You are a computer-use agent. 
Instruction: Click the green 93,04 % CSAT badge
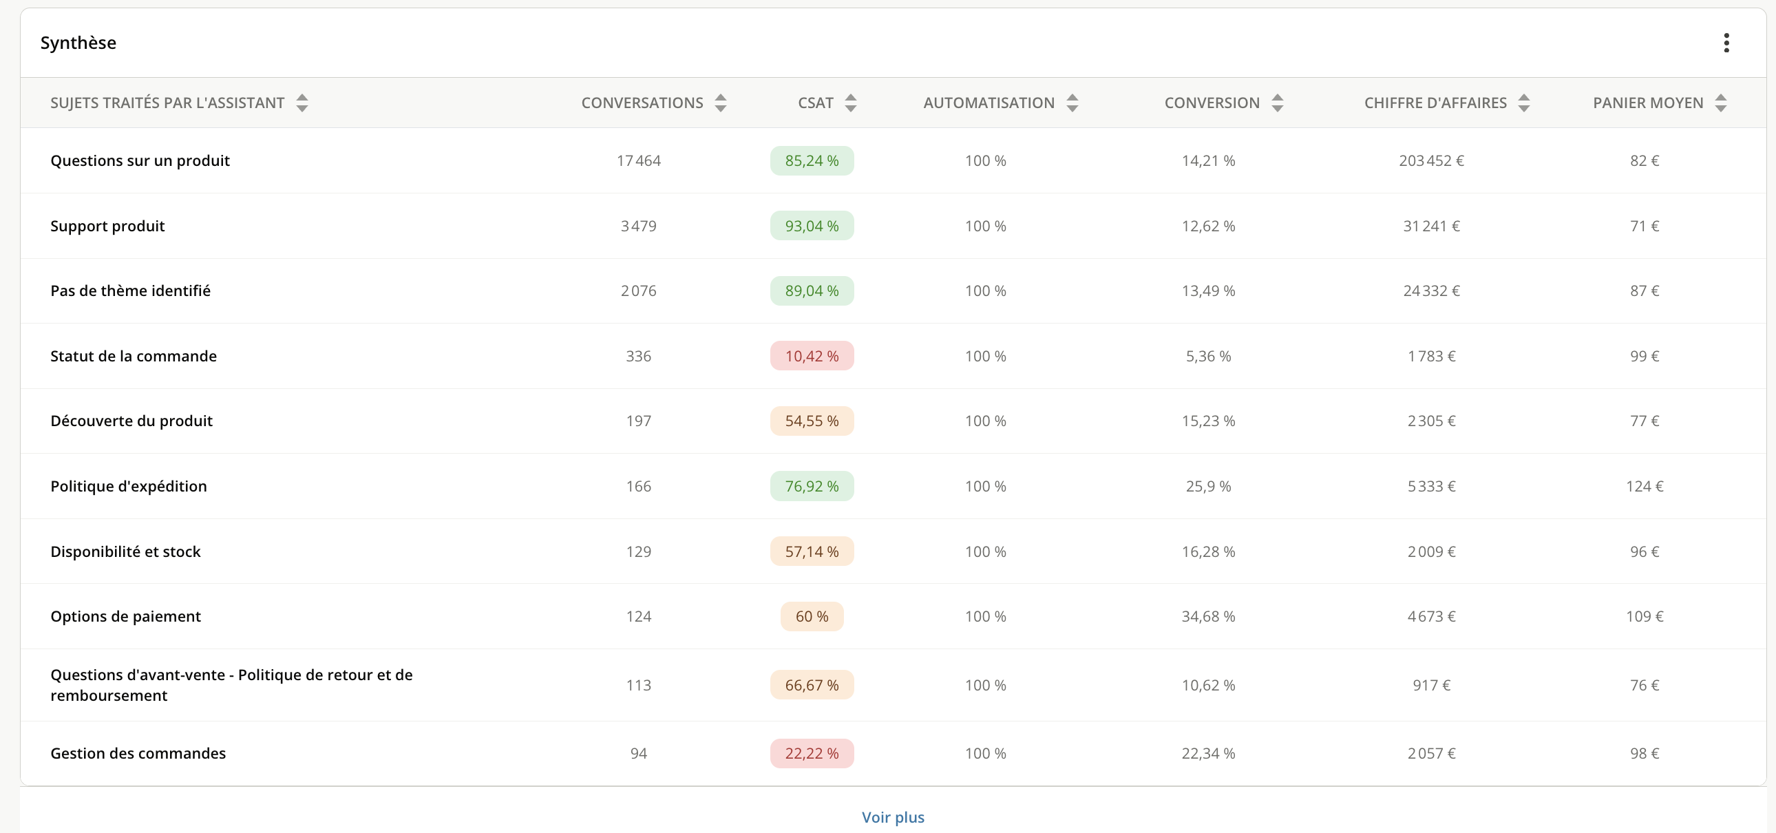click(x=812, y=226)
